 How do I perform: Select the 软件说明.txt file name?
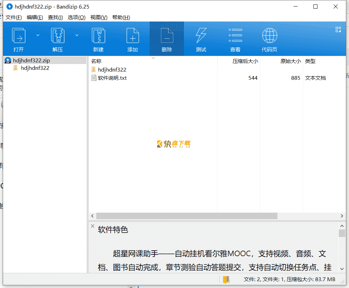[112, 78]
